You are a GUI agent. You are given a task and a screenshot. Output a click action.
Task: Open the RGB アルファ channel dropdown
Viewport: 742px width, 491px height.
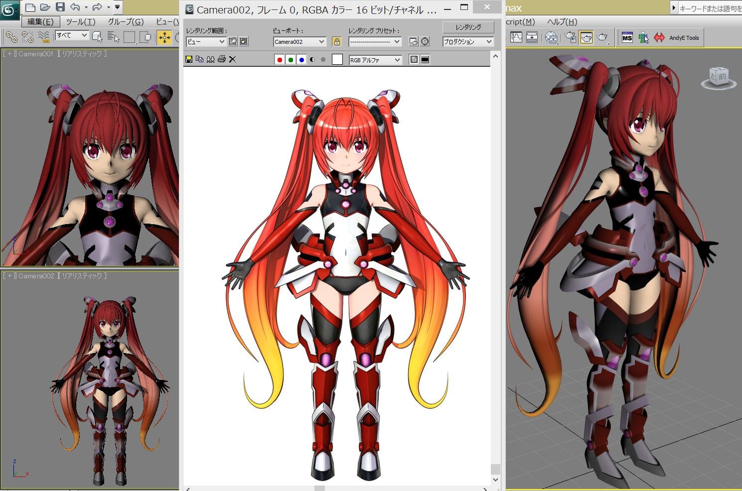375,60
